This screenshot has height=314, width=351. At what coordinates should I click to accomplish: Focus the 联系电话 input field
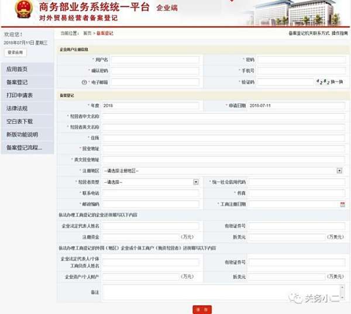coord(150,193)
